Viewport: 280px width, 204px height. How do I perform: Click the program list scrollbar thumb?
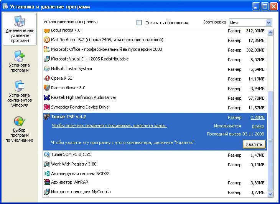[x=270, y=141]
